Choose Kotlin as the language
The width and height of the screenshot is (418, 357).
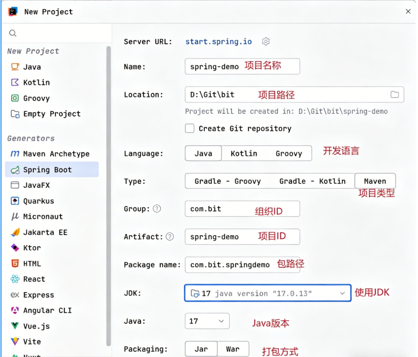[x=244, y=153]
